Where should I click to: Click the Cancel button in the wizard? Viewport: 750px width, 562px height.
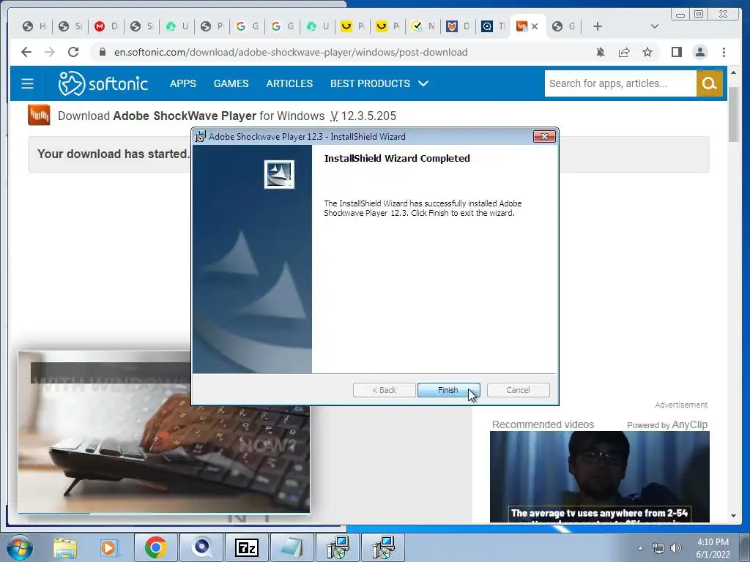tap(518, 390)
